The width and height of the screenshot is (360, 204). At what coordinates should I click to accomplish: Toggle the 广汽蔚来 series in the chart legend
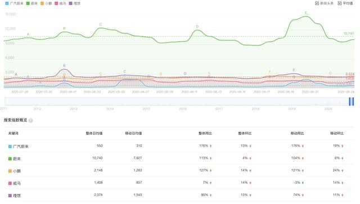click(x=14, y=3)
